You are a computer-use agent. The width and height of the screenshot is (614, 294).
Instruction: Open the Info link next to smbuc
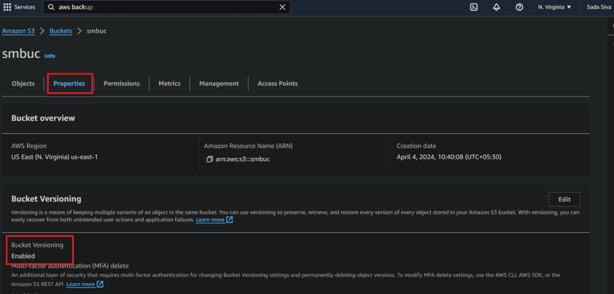pyautogui.click(x=50, y=56)
